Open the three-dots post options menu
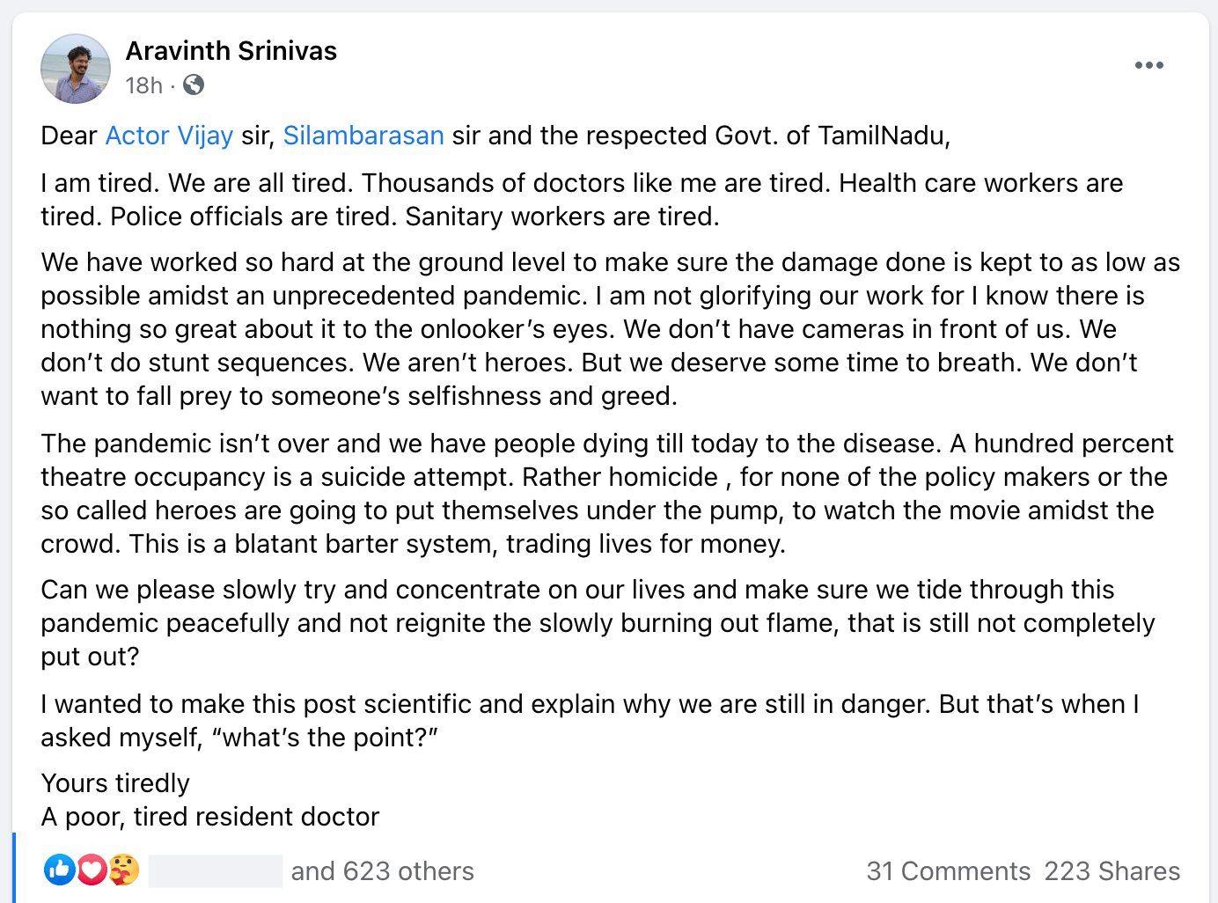The image size is (1218, 903). [1148, 66]
